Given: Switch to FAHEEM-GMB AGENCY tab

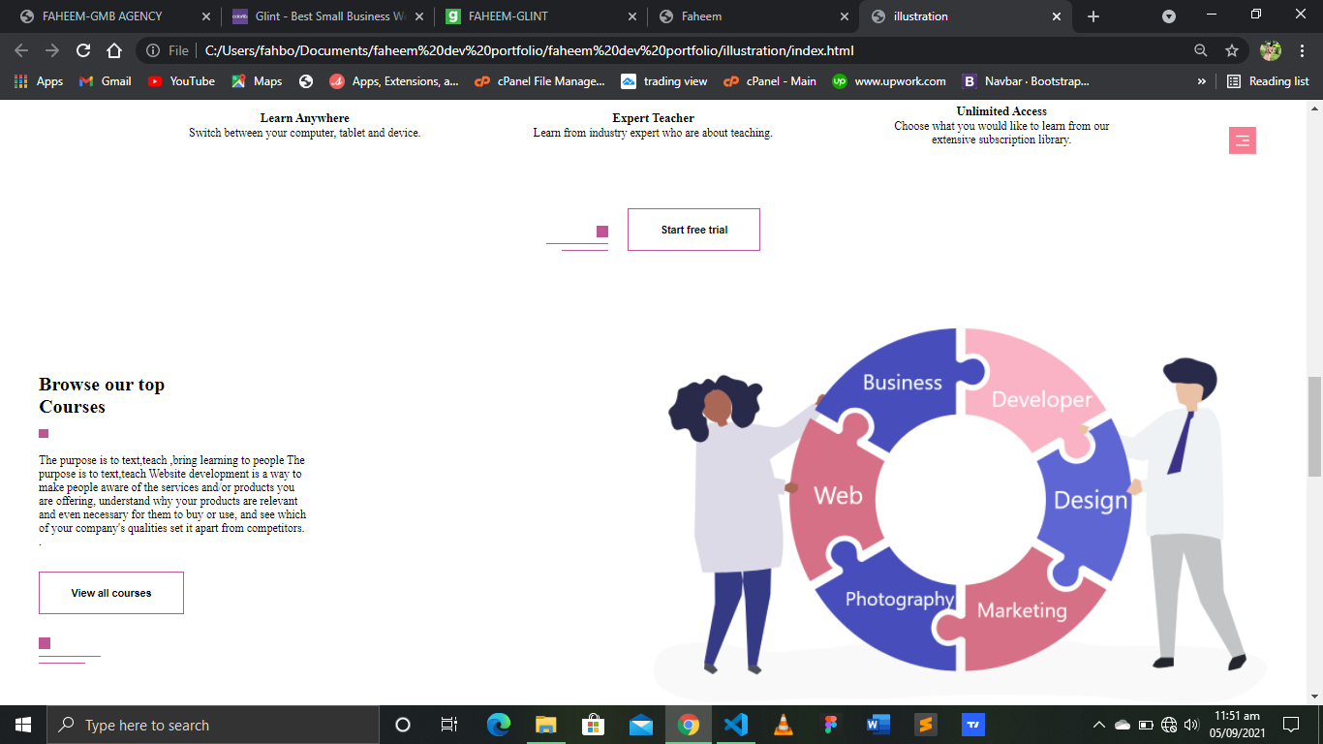Looking at the screenshot, I should [111, 16].
